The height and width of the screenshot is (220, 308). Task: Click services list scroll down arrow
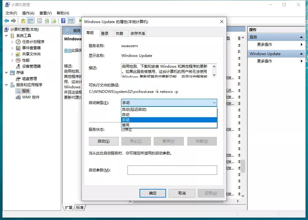click(243, 196)
